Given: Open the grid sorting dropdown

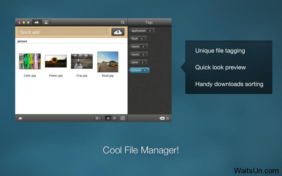Looking at the screenshot, I should click(x=98, y=118).
